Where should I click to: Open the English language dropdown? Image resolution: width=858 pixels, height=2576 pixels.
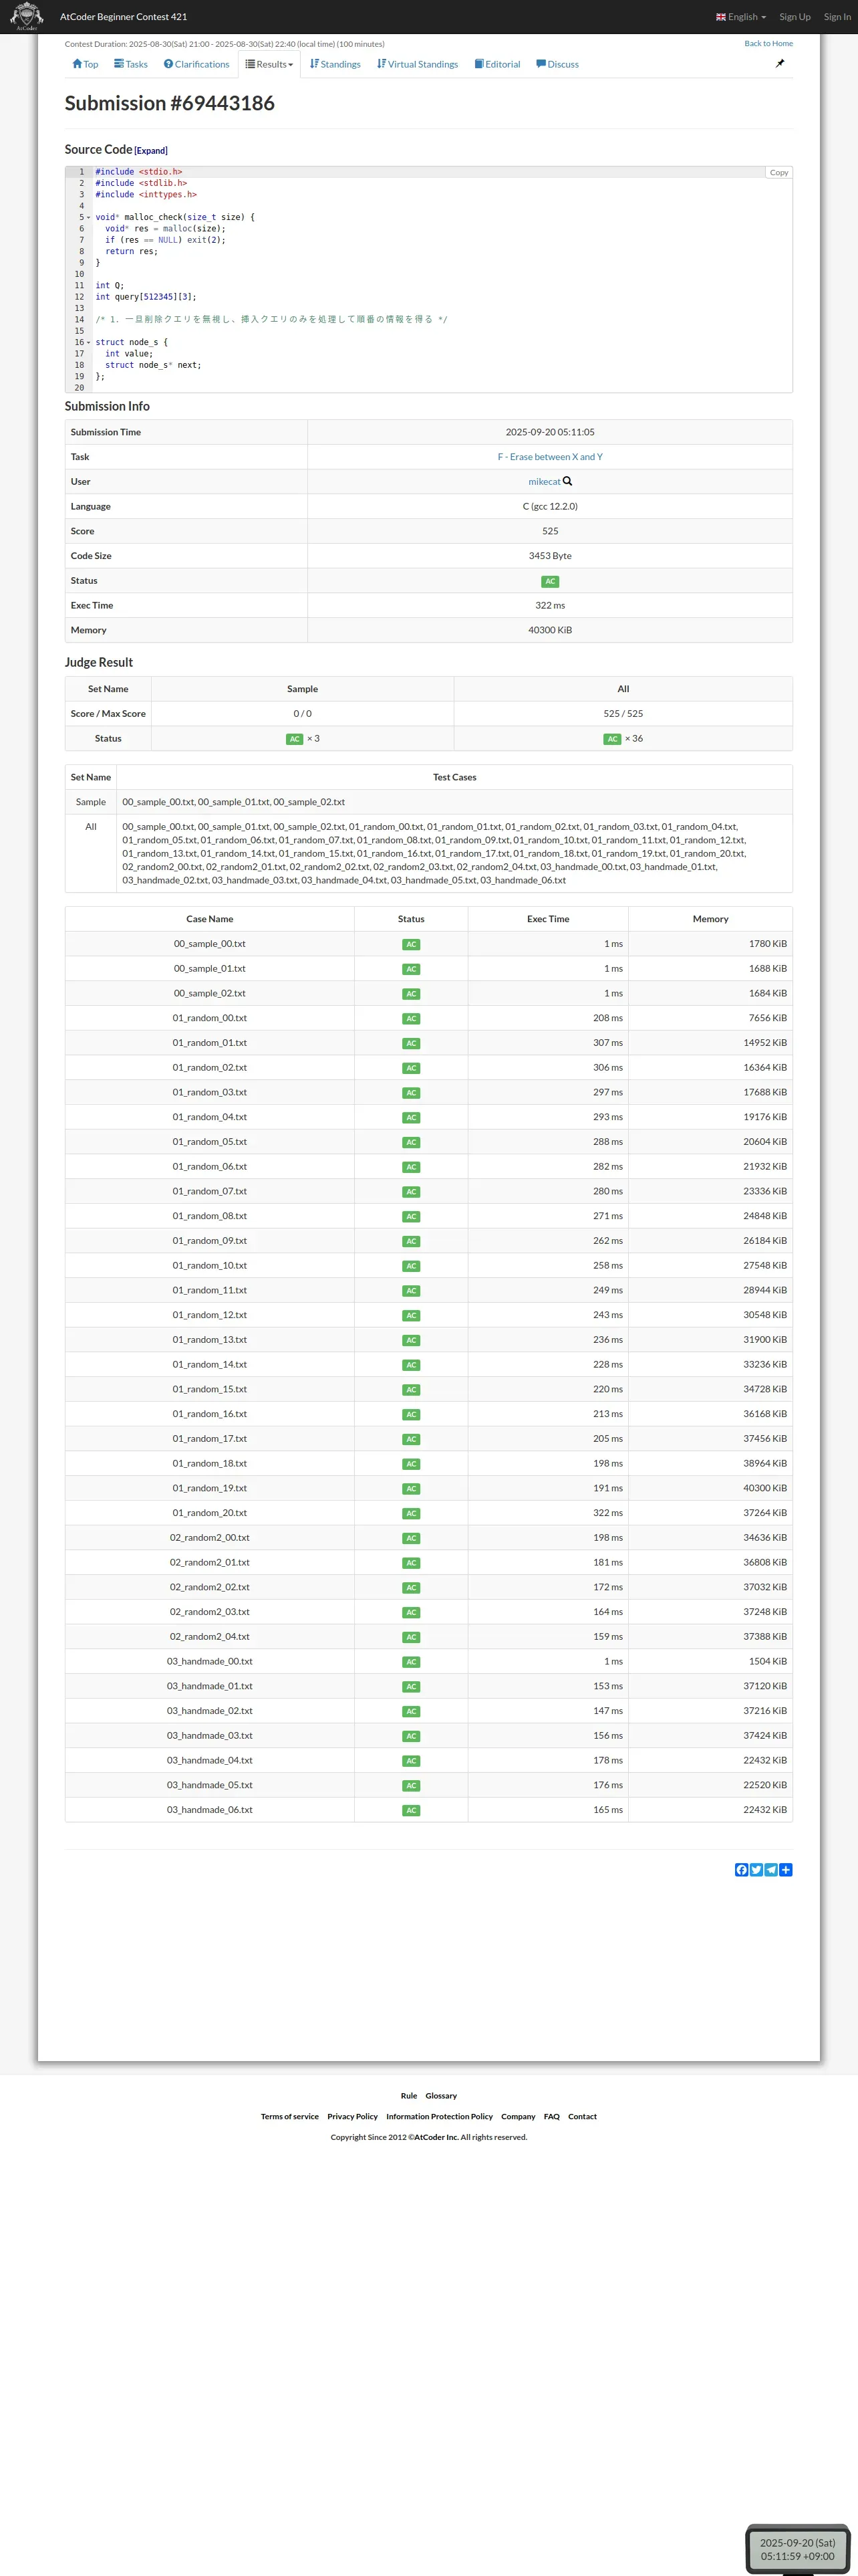[x=741, y=17]
